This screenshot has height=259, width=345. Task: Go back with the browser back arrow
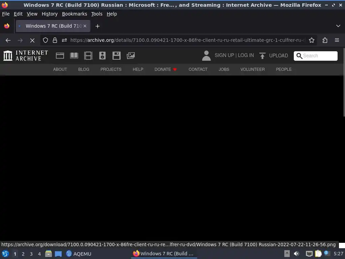tap(8, 40)
